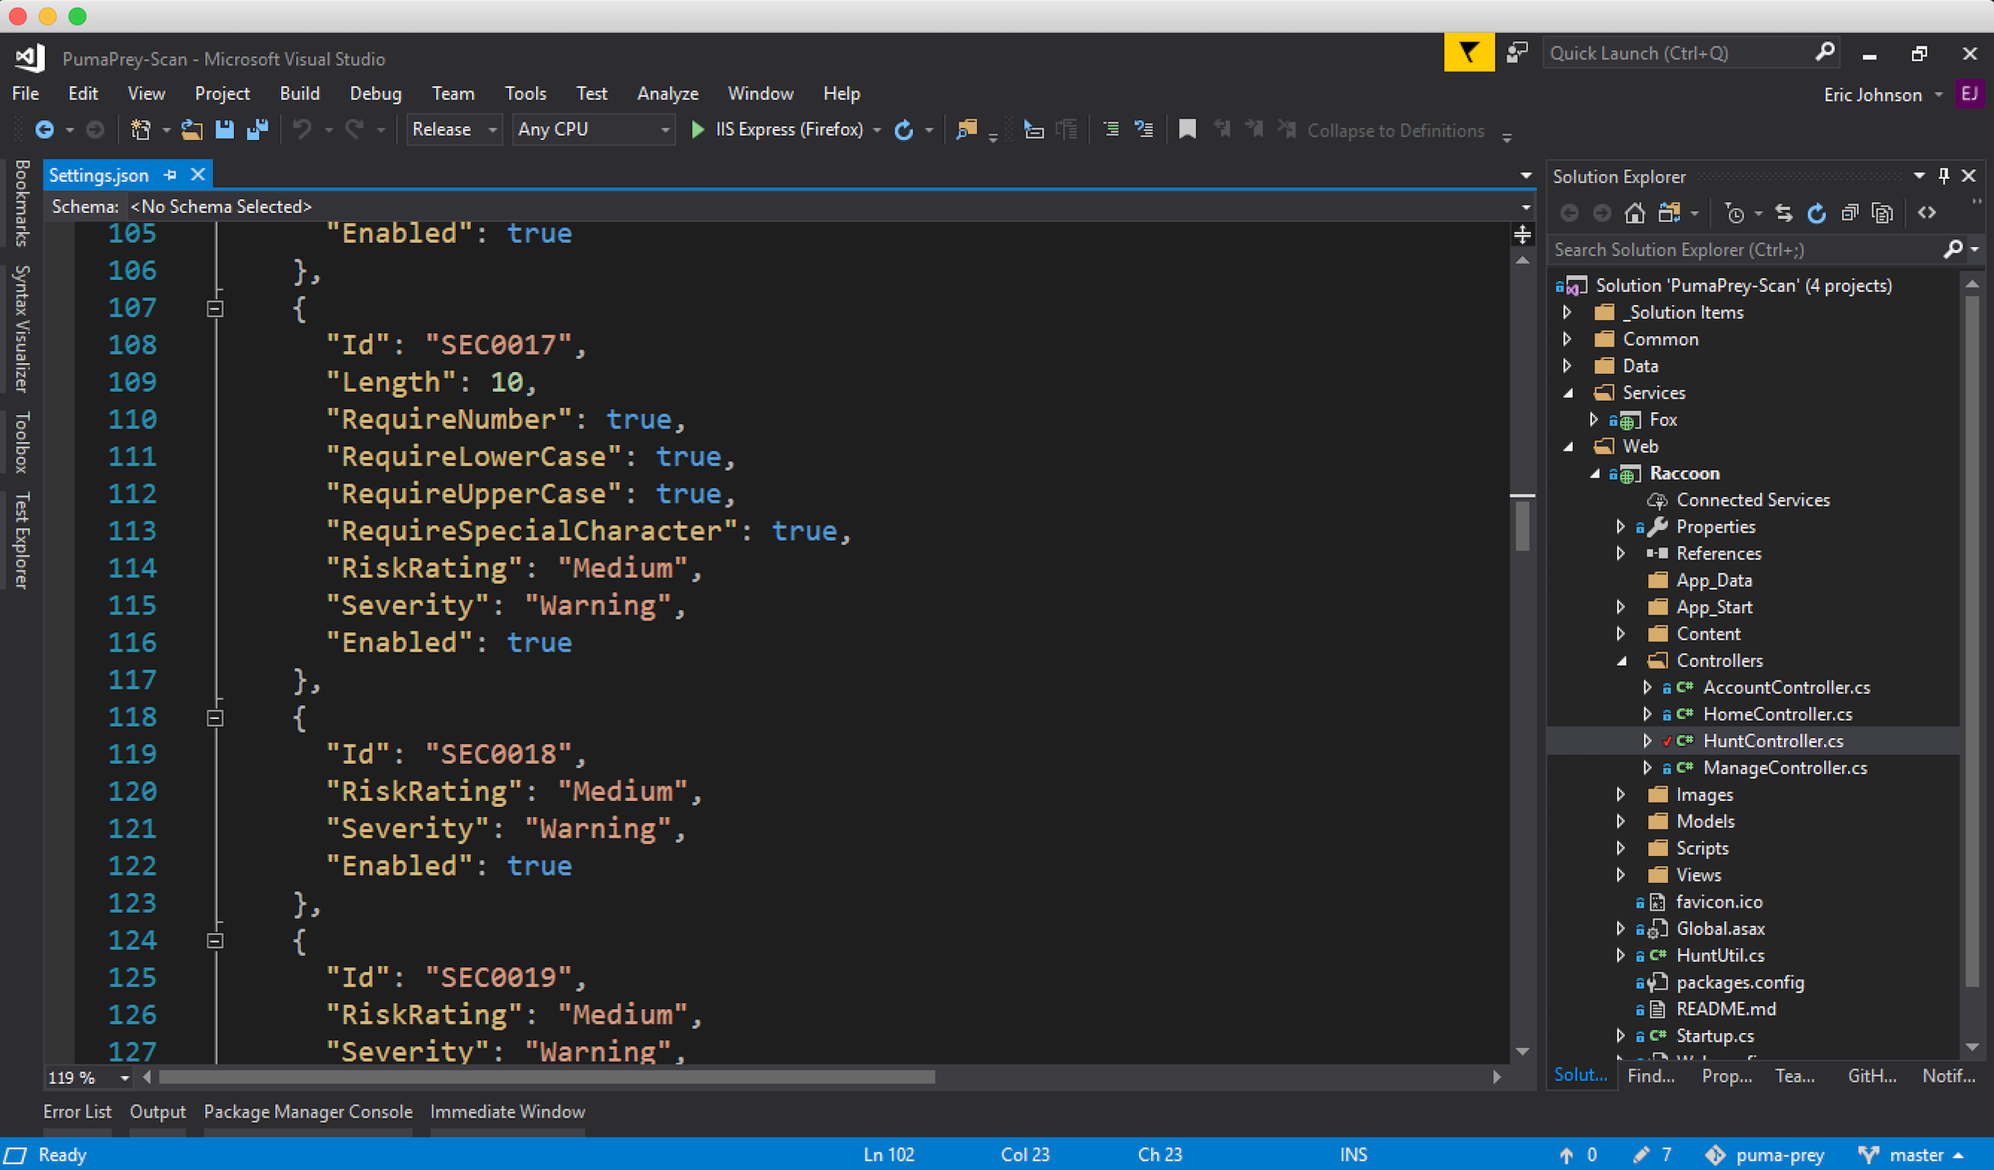Click the Solution Explorer Home icon
The width and height of the screenshot is (1994, 1170).
click(x=1634, y=213)
